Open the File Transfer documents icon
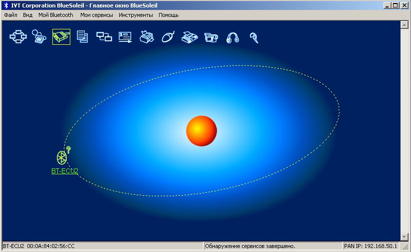 [82, 37]
